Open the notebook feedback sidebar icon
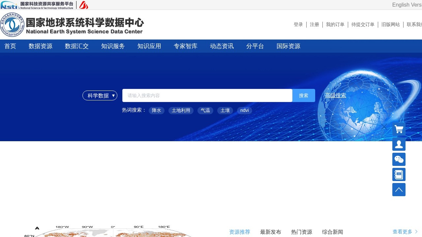The height and width of the screenshot is (237, 422). 399,174
